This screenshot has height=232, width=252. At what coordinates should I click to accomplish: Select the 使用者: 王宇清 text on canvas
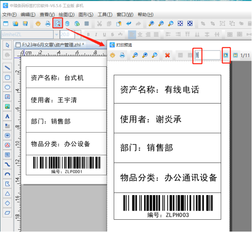coord(54,100)
